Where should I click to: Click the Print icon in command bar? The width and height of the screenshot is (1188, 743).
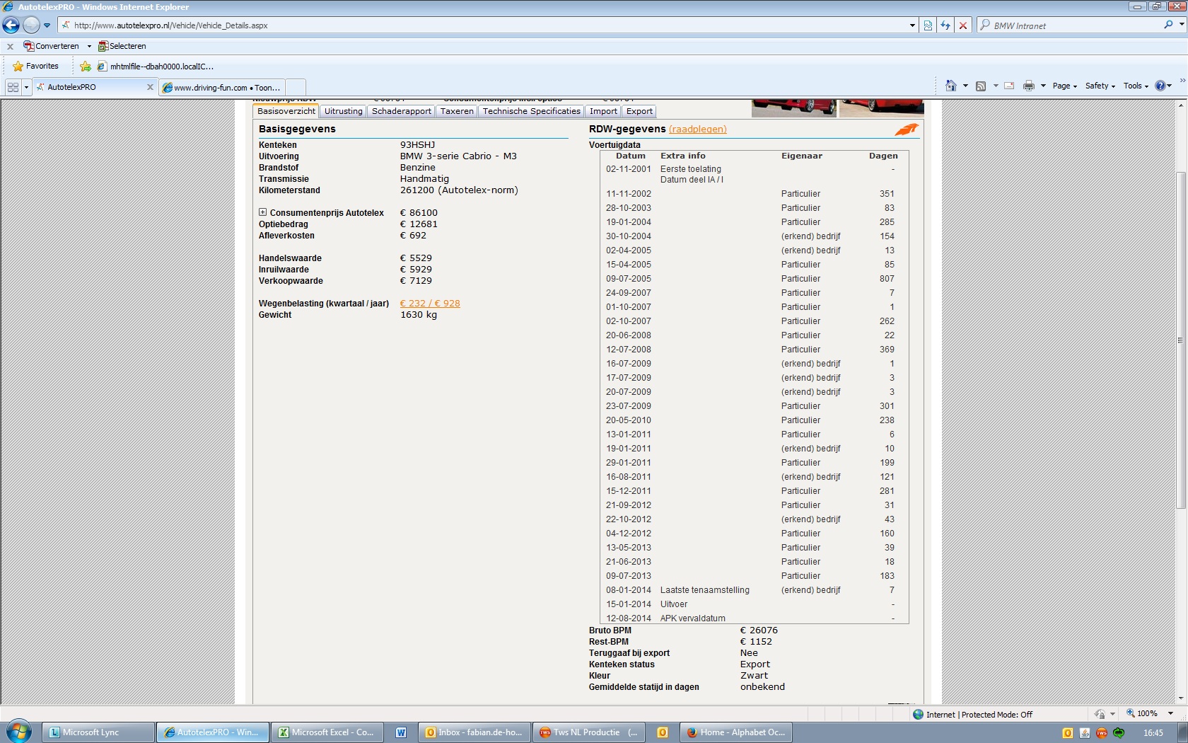pyautogui.click(x=1029, y=86)
